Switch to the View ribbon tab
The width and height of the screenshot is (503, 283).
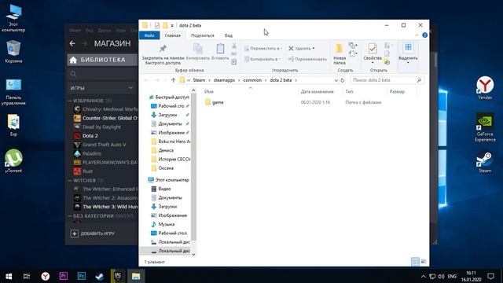[x=229, y=35]
